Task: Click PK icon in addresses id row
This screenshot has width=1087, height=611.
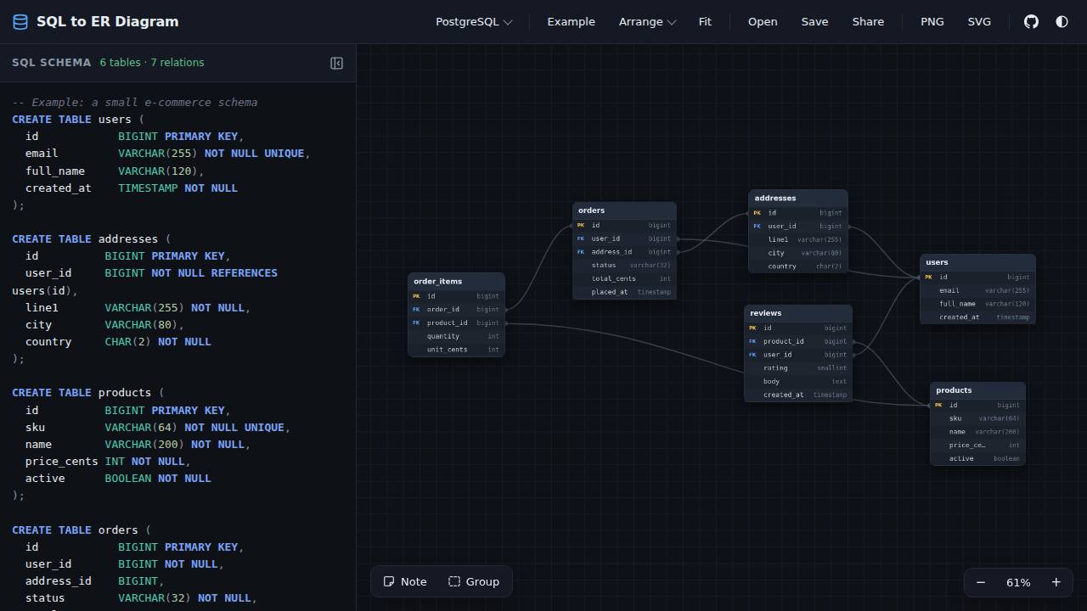Action: tap(757, 213)
